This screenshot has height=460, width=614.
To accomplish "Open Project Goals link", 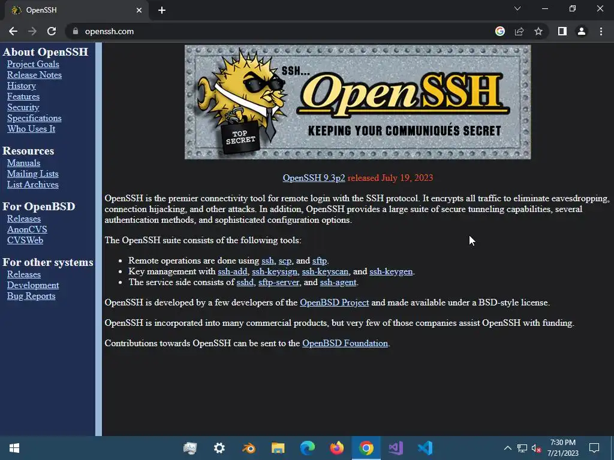I will tap(33, 64).
